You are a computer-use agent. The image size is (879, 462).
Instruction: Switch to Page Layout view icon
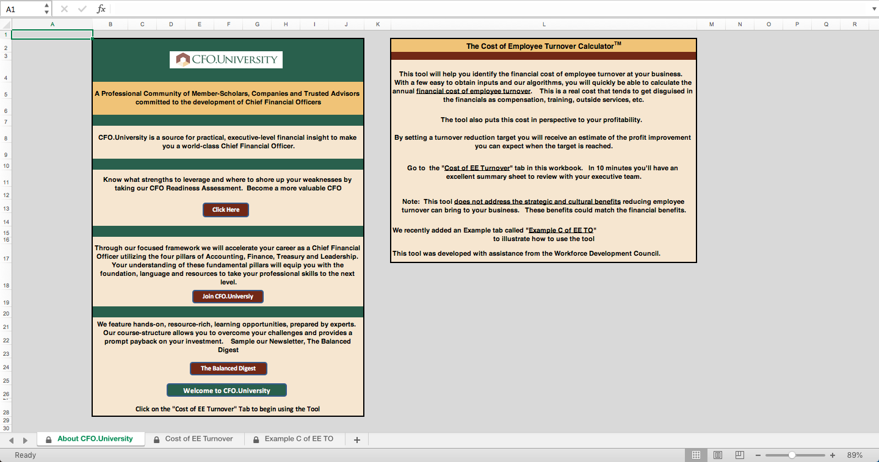718,455
